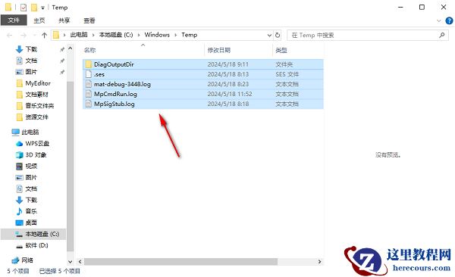This screenshot has height=277, width=455.
Task: Click the help question mark icon
Action: (x=449, y=20)
